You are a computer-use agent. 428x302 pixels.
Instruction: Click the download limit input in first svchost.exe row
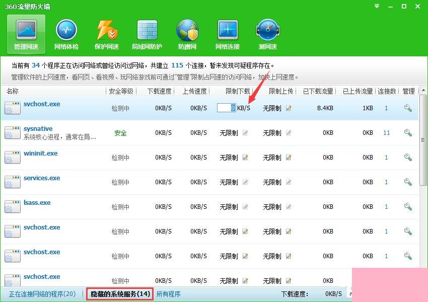point(226,108)
